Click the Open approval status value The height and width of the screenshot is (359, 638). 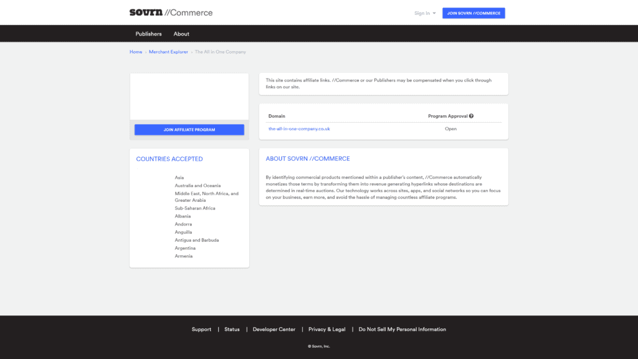450,128
